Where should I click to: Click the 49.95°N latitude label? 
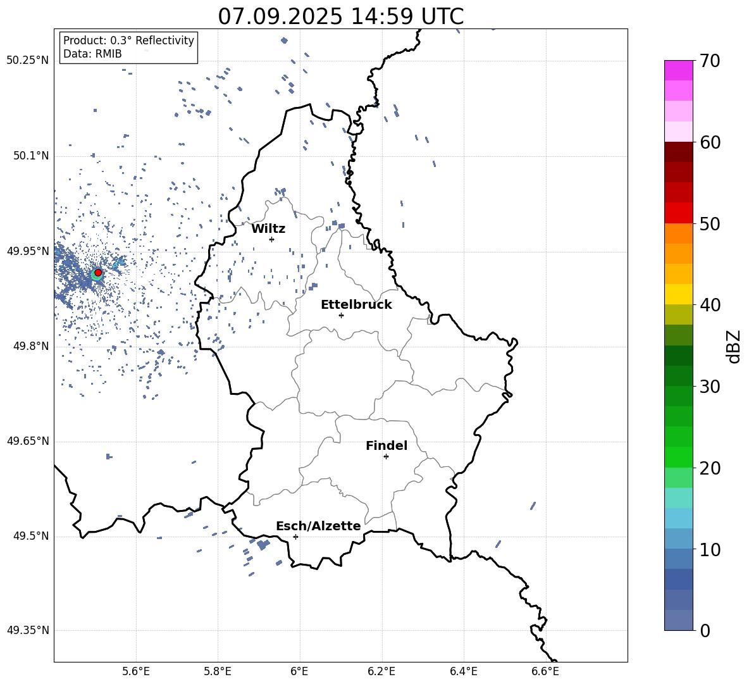click(28, 251)
